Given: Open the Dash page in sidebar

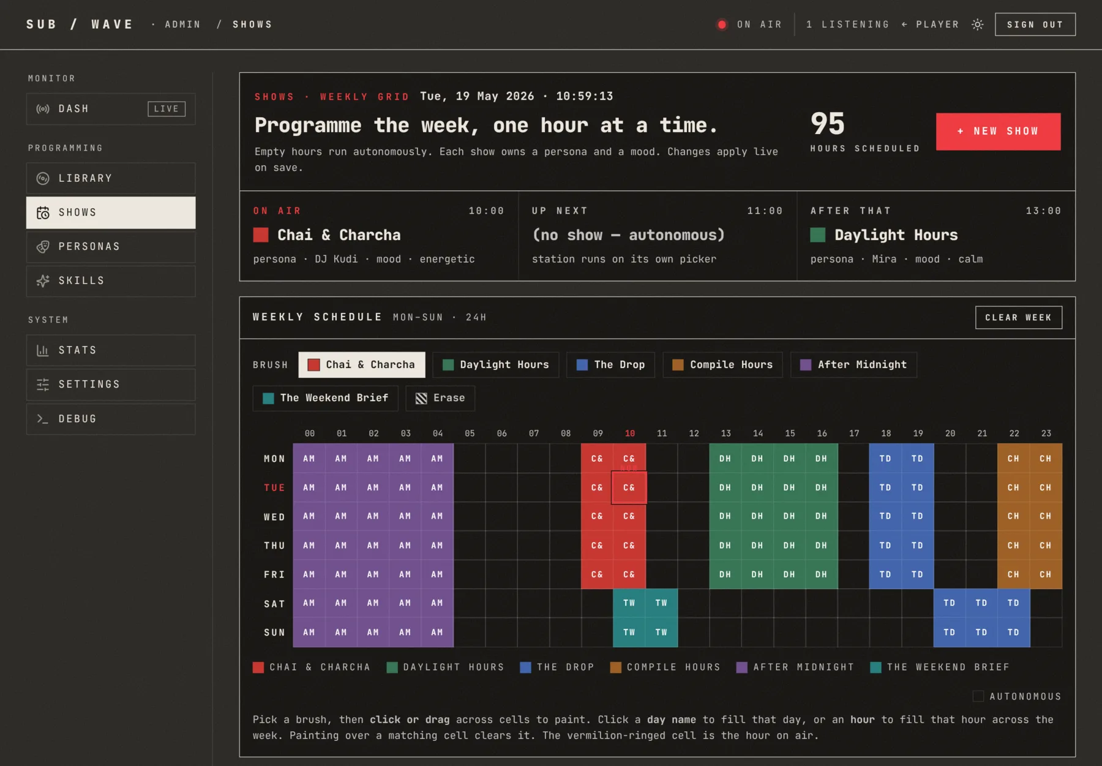Looking at the screenshot, I should tap(111, 109).
